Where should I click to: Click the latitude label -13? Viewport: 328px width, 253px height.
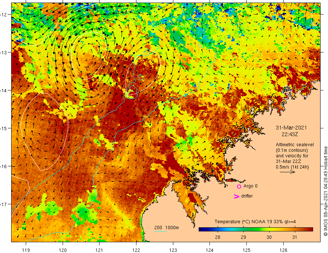(4, 52)
